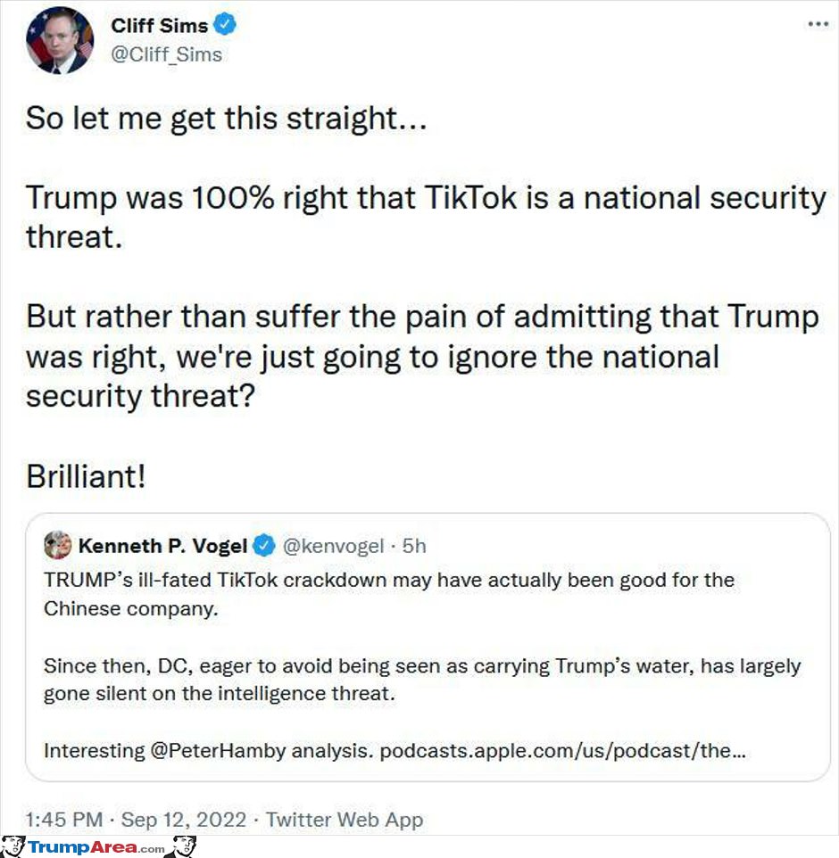Screen dimensions: 839x858
Task: Click the TrumpArea.com watermark logo
Action: [97, 847]
